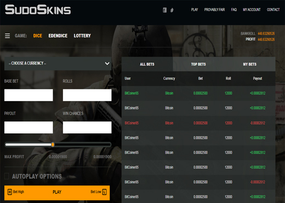Switch to the Top Bets tab
The image size is (285, 203).
pyautogui.click(x=198, y=64)
